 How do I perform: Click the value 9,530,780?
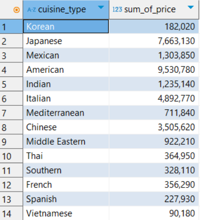(x=177, y=70)
